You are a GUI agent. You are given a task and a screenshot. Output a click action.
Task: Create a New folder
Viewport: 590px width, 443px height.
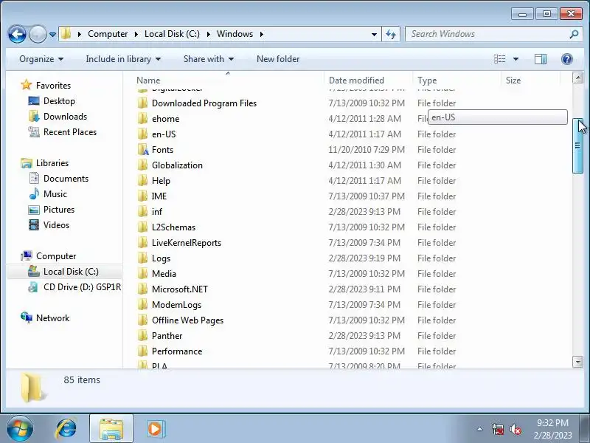(x=278, y=59)
